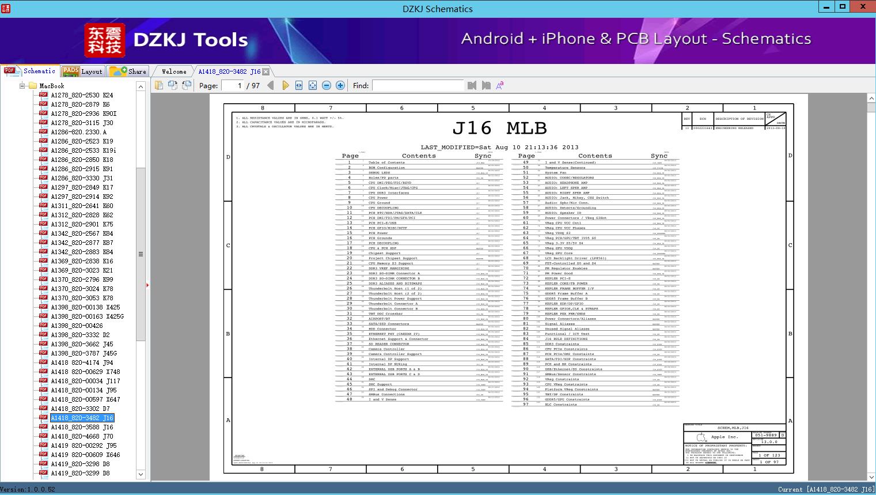Toggle the match case search icon
The height and width of the screenshot is (495, 876).
tap(500, 85)
